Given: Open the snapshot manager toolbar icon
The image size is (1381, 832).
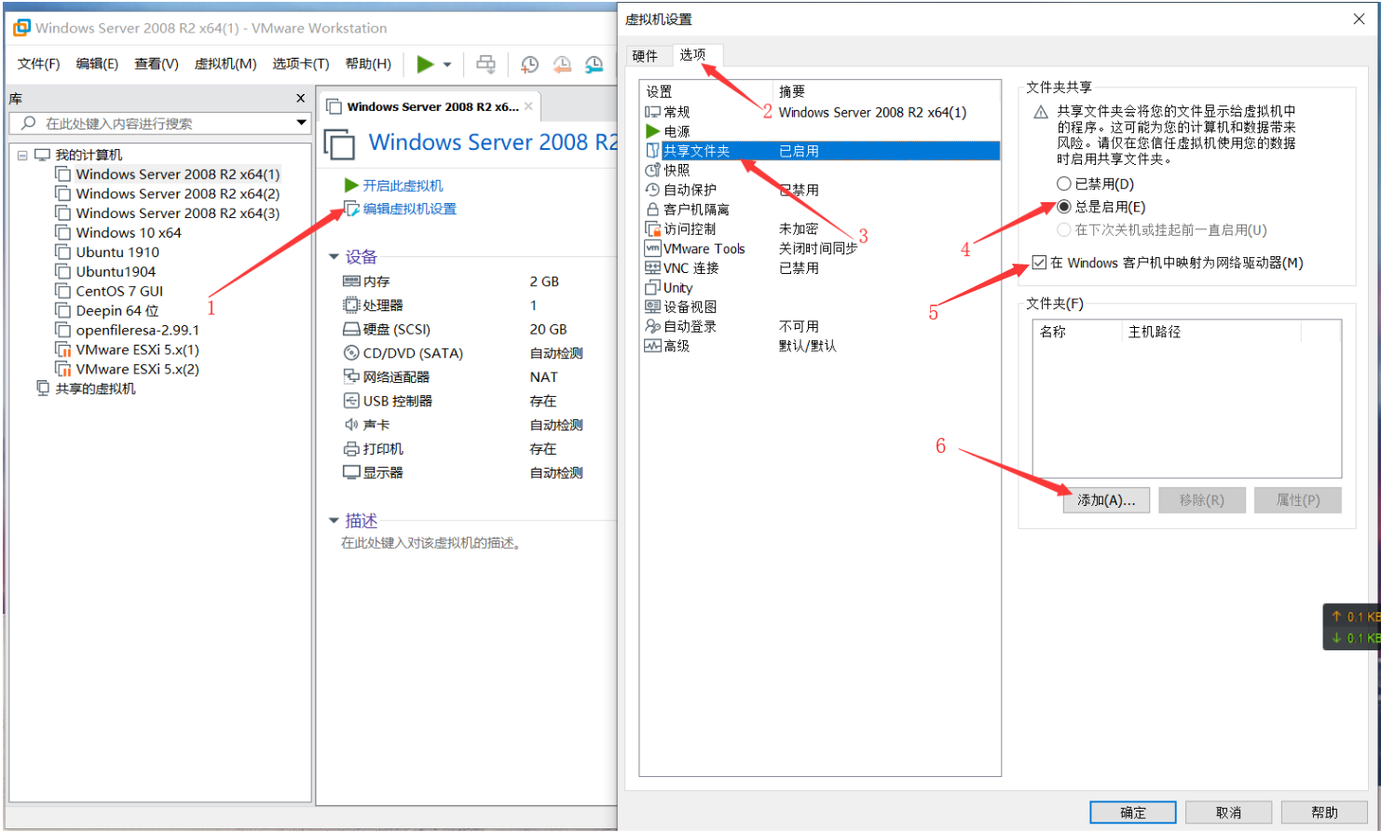Looking at the screenshot, I should point(594,64).
